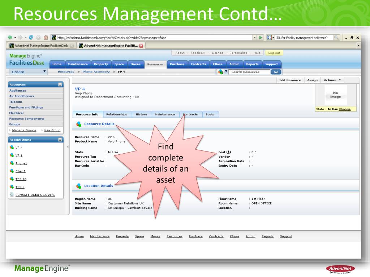This screenshot has width=370, height=277.
Task: Click the Chair2 resource icon
Action: pos(12,171)
